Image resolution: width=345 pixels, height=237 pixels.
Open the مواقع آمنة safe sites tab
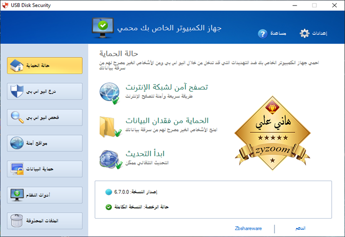point(45,143)
